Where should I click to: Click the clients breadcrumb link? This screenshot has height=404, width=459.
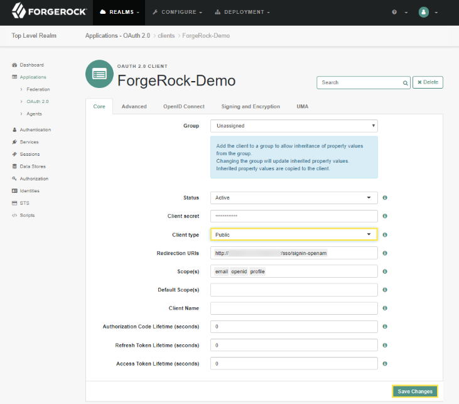[x=166, y=36]
